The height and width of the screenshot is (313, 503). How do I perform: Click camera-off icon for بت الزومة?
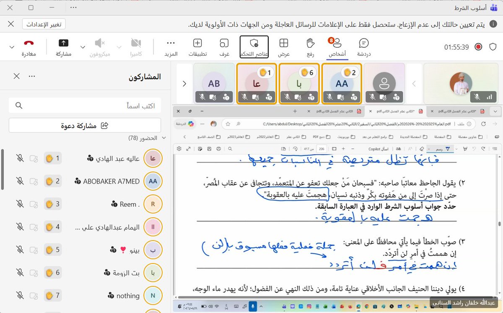click(34, 273)
